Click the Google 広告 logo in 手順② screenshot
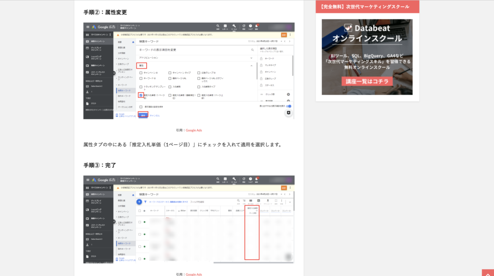 pos(104,27)
